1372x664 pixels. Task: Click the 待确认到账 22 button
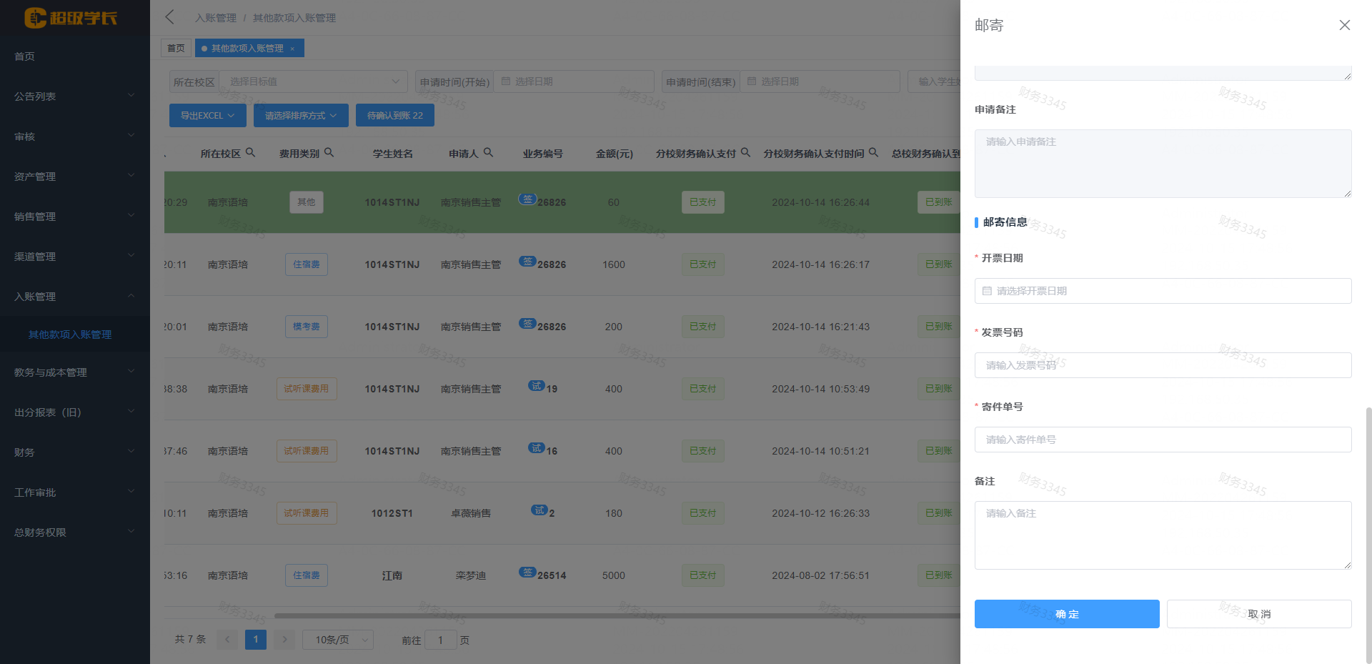pyautogui.click(x=394, y=115)
